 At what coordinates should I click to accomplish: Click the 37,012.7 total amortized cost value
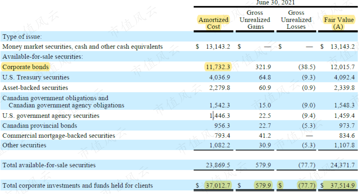click(218, 185)
